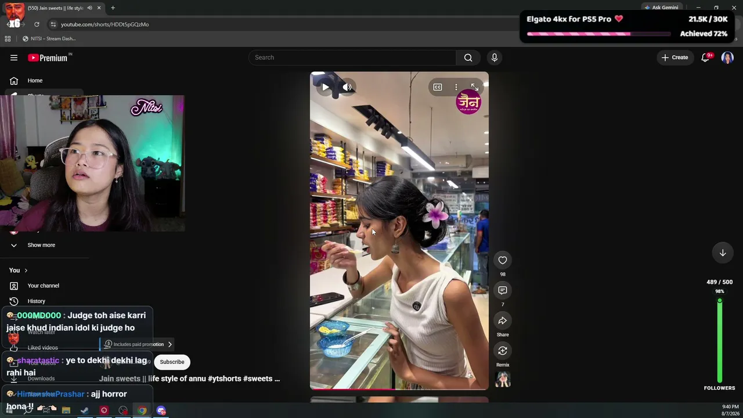Play the Jain sweets short

(x=326, y=87)
